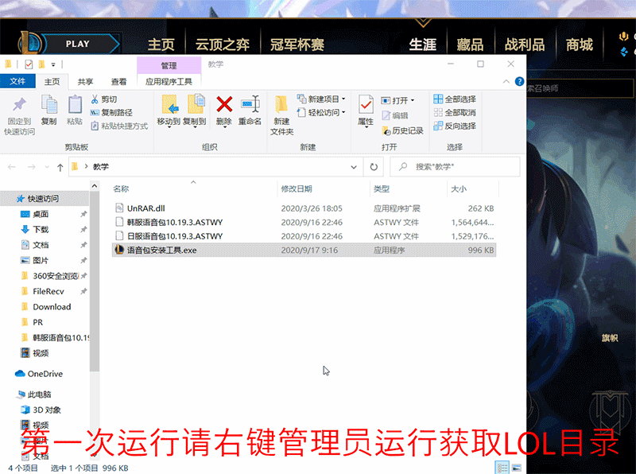Sort files by 名称 column
The height and width of the screenshot is (474, 636).
pos(121,188)
